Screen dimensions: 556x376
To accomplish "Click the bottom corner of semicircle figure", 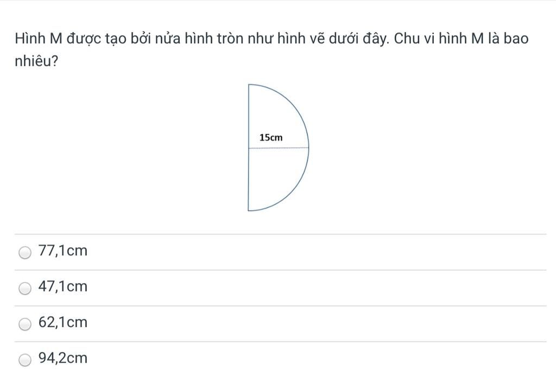I will (248, 211).
